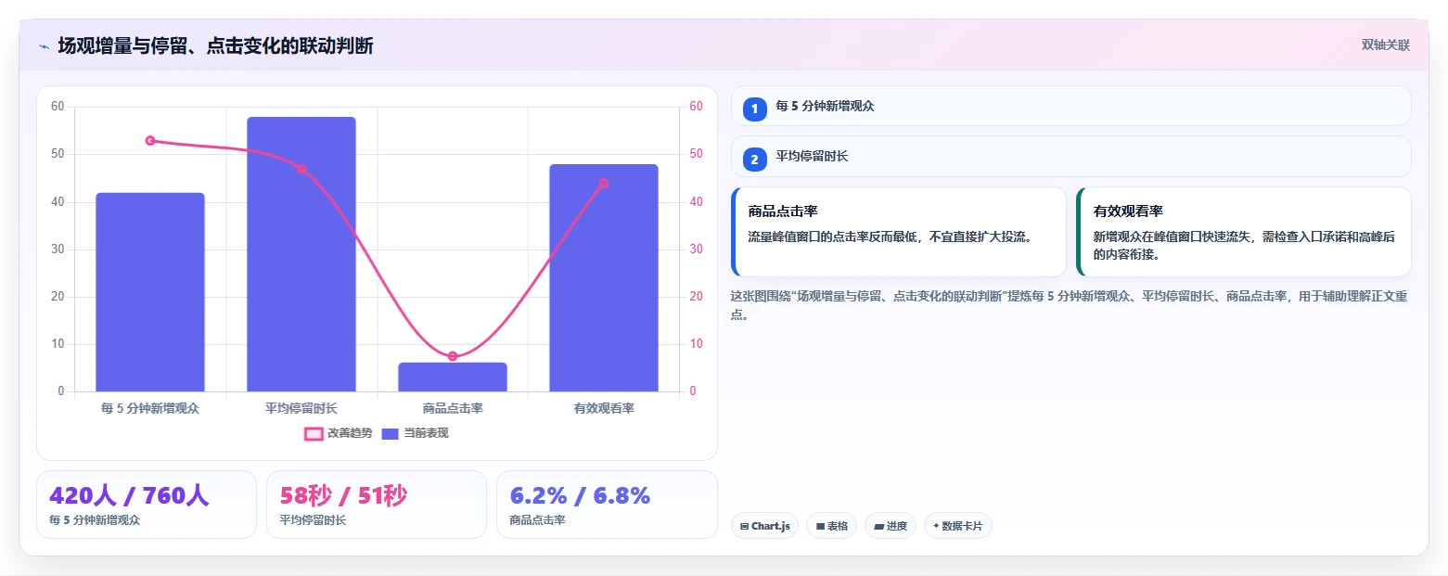The image size is (1448, 576).
Task: Click the 进度 tag
Action: click(x=891, y=526)
